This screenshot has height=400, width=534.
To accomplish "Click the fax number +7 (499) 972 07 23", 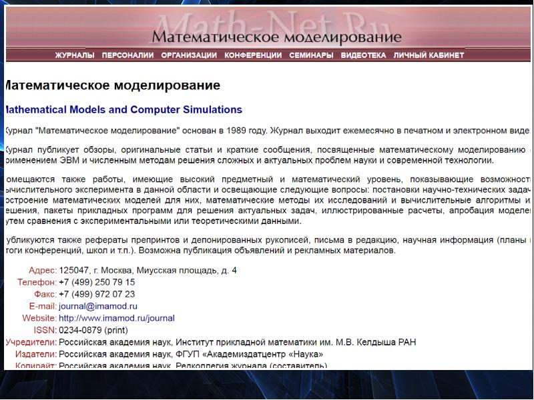I will click(x=97, y=294).
